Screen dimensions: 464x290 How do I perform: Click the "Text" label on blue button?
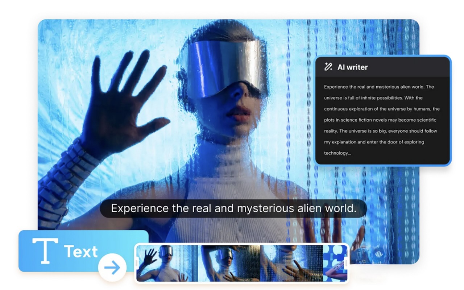tap(81, 252)
